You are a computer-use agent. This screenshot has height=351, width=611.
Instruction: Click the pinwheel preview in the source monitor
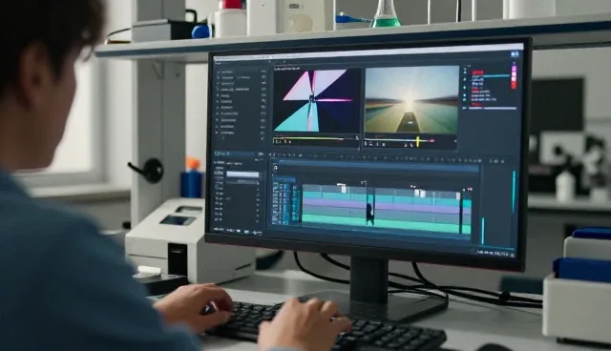pos(316,101)
